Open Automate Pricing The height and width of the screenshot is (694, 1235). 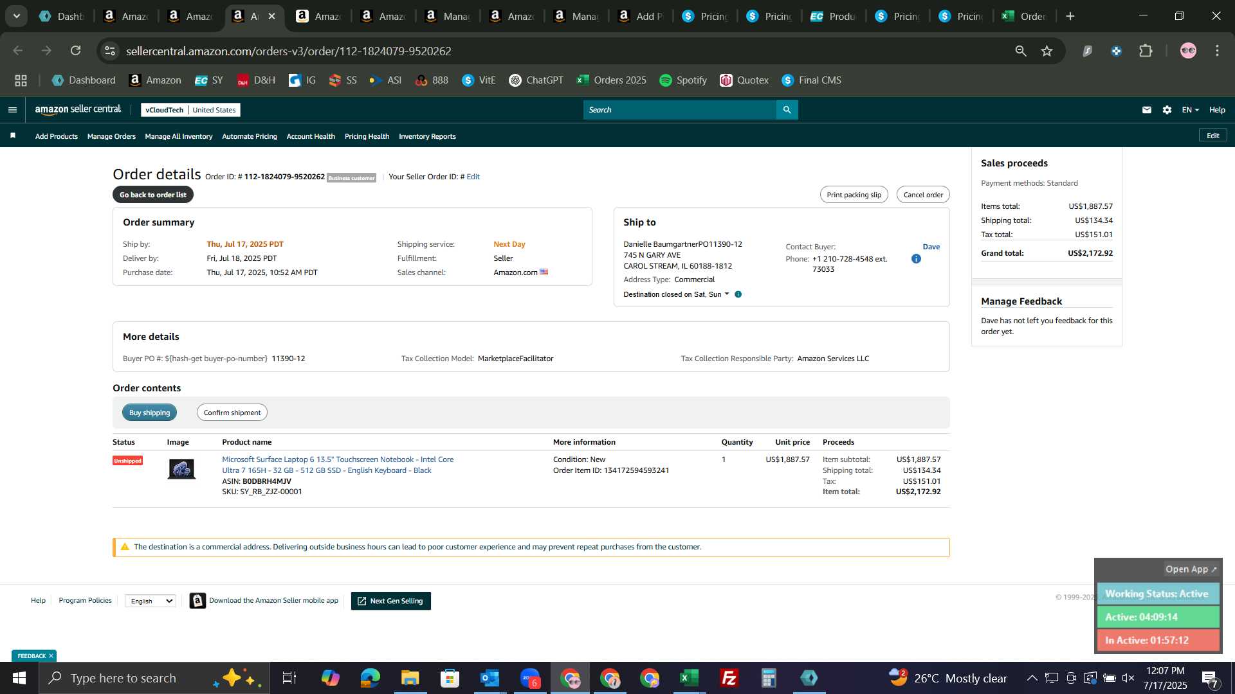[250, 136]
